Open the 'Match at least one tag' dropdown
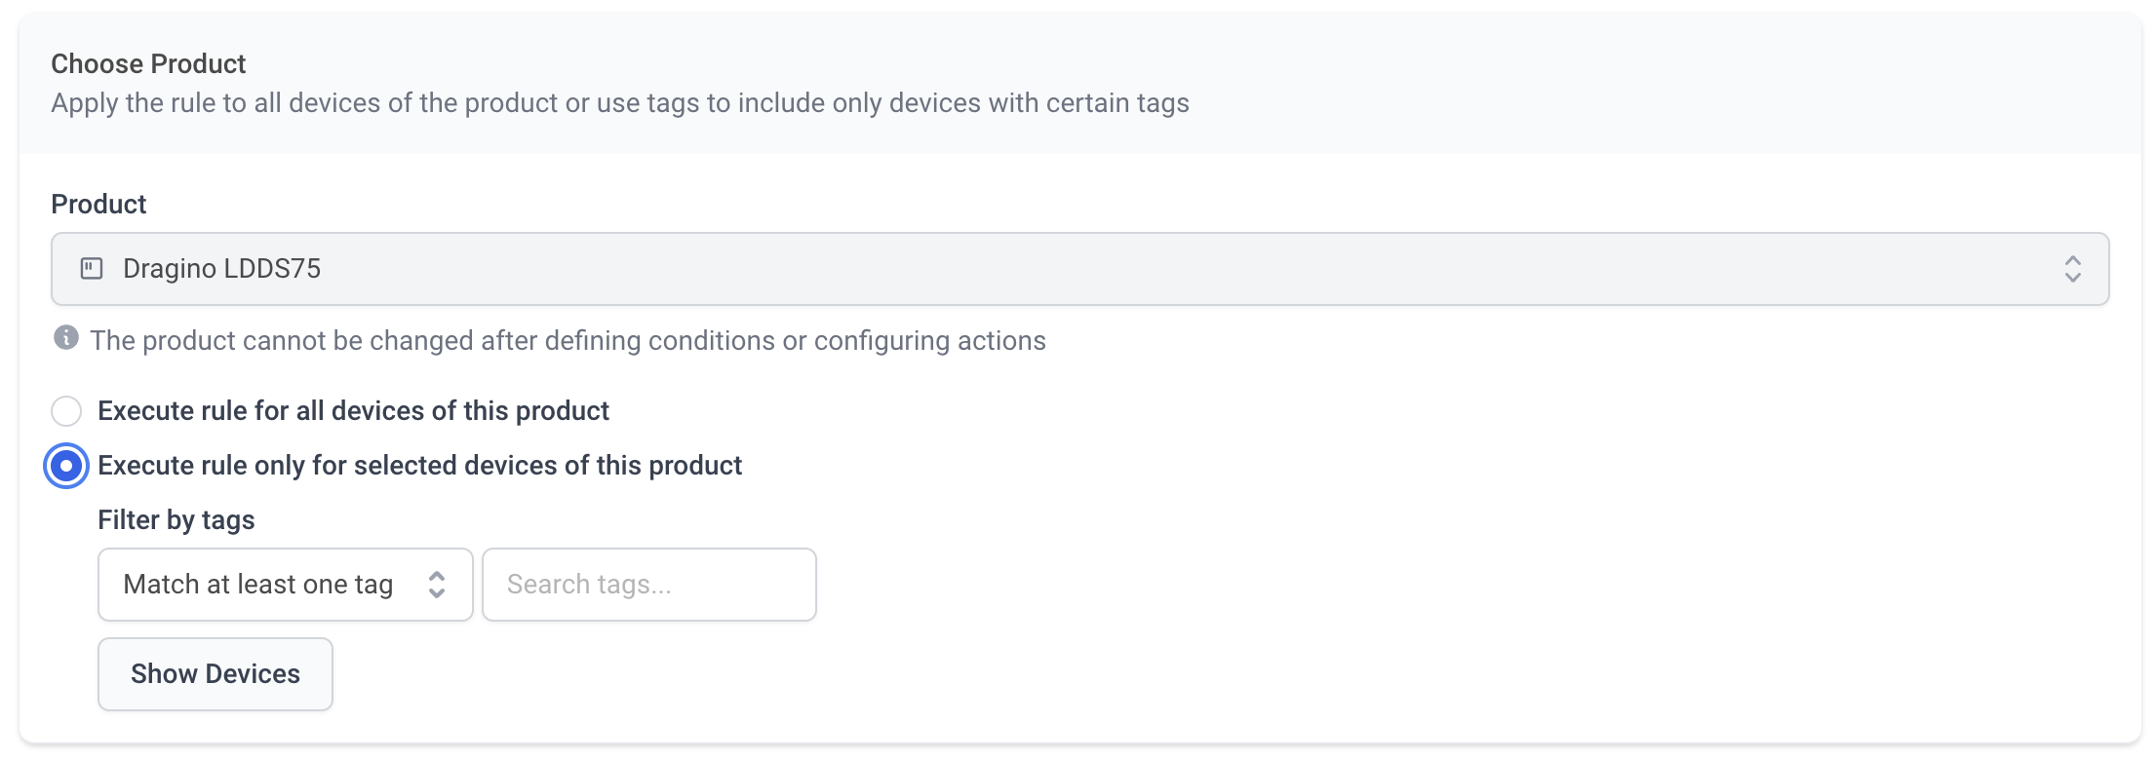The width and height of the screenshot is (2155, 760). point(285,585)
